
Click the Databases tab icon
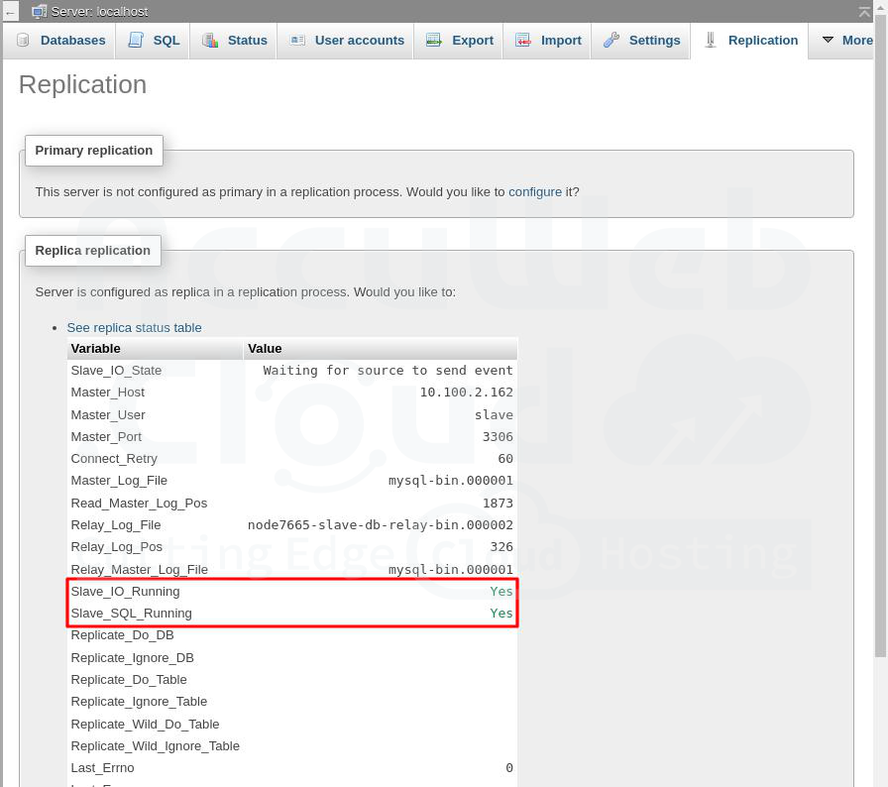coord(23,41)
